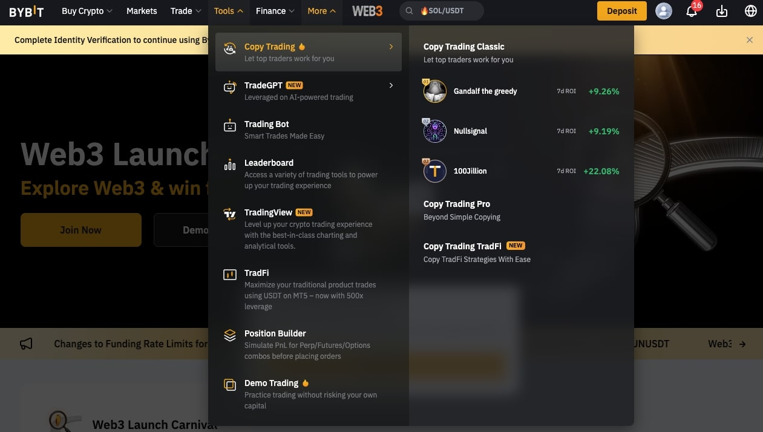The image size is (763, 432).
Task: Click the SOL/USDT search field
Action: pos(442,11)
